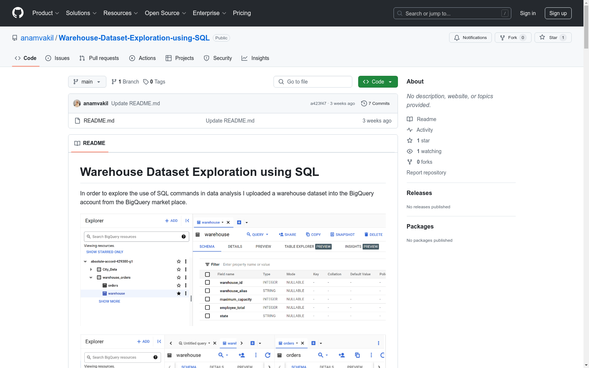
Task: Focus the 'Go to file' search box
Action: pos(313,82)
